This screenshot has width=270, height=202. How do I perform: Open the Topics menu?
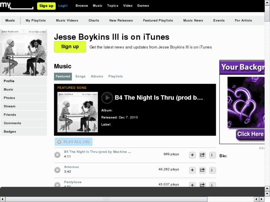[113, 6]
